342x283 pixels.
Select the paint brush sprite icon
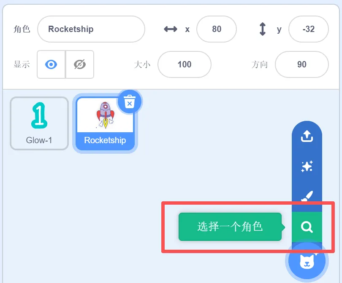pos(307,196)
